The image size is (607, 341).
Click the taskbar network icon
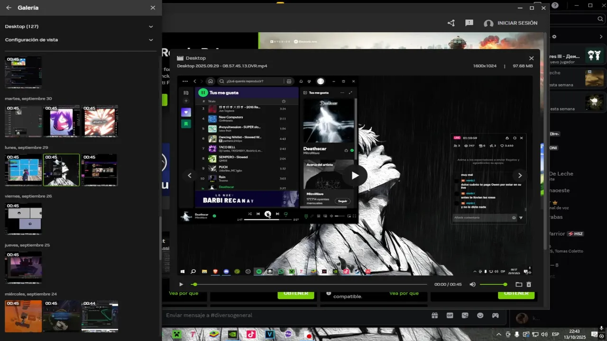535,334
